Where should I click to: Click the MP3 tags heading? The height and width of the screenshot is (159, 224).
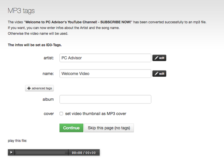(x=21, y=11)
